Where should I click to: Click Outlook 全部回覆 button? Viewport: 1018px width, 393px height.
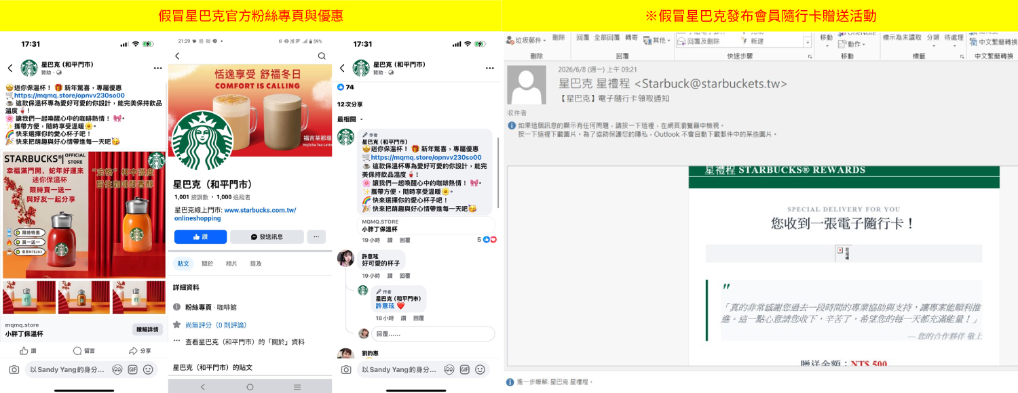click(x=607, y=37)
